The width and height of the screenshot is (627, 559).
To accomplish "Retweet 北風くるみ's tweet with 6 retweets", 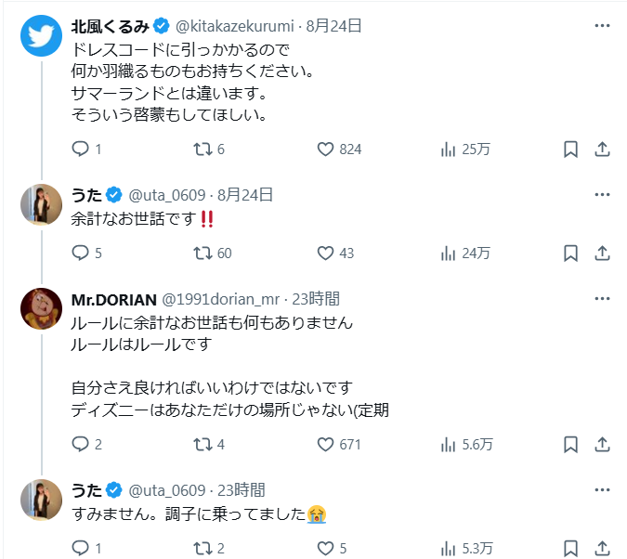I will pyautogui.click(x=202, y=149).
